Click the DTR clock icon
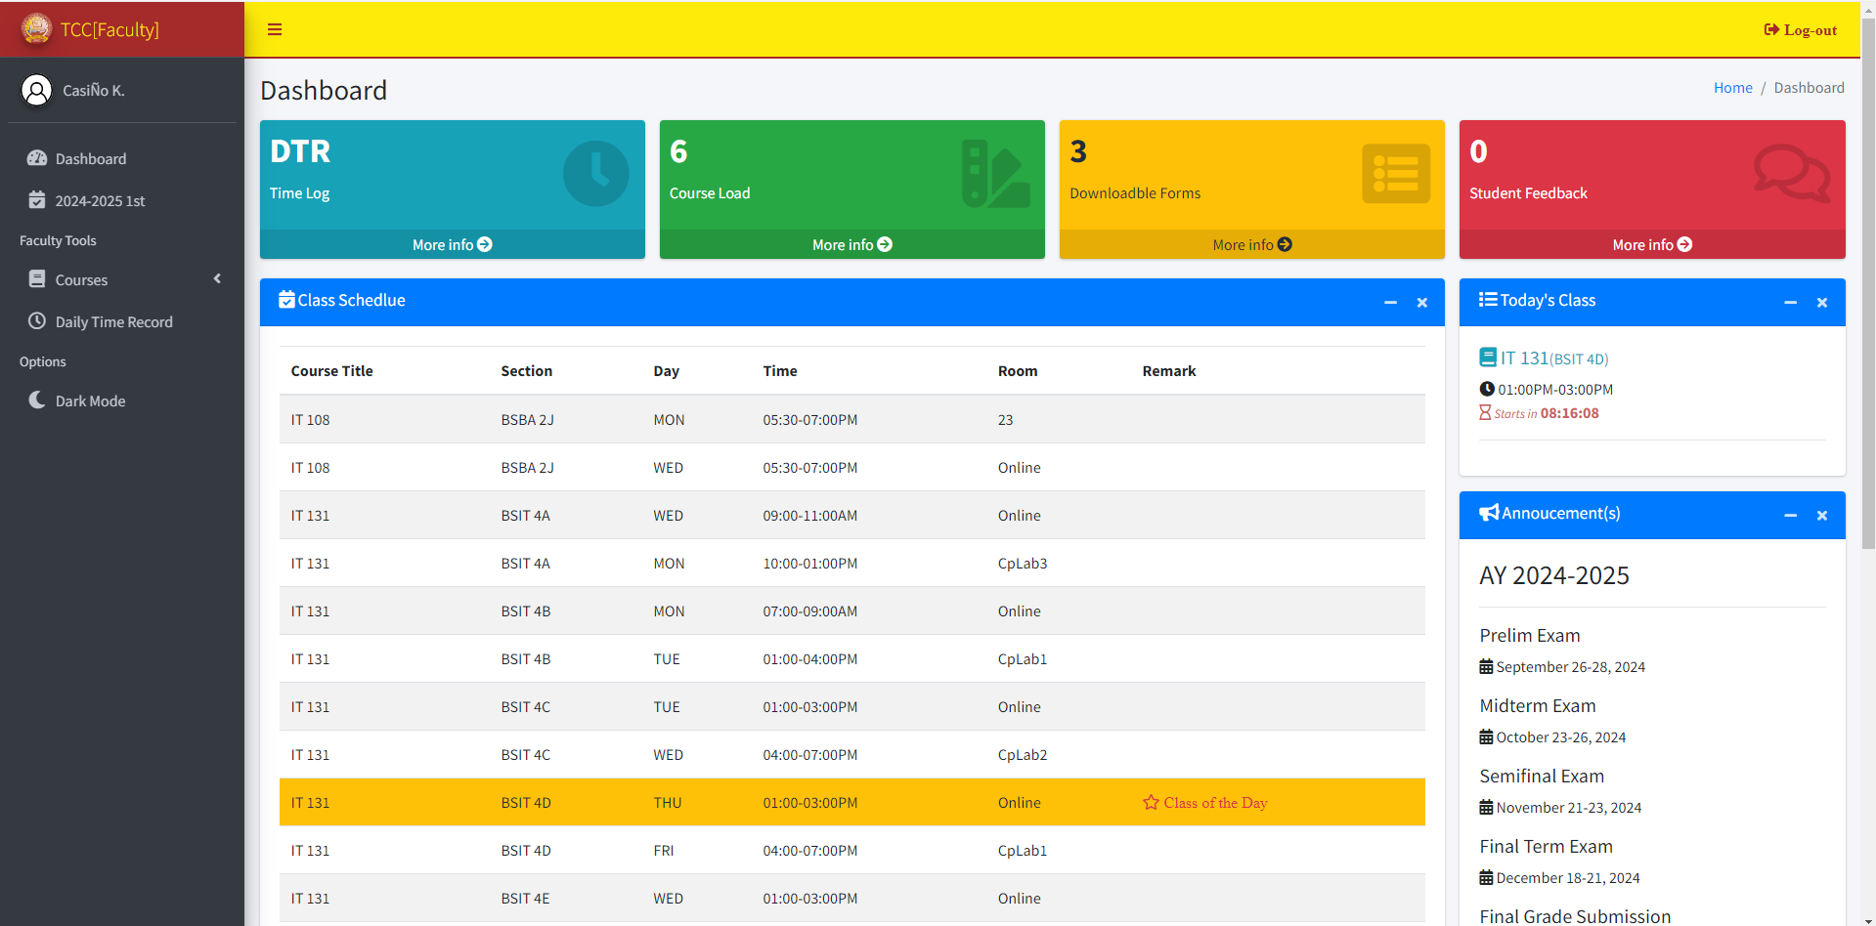Image resolution: width=1876 pixels, height=926 pixels. coord(595,174)
